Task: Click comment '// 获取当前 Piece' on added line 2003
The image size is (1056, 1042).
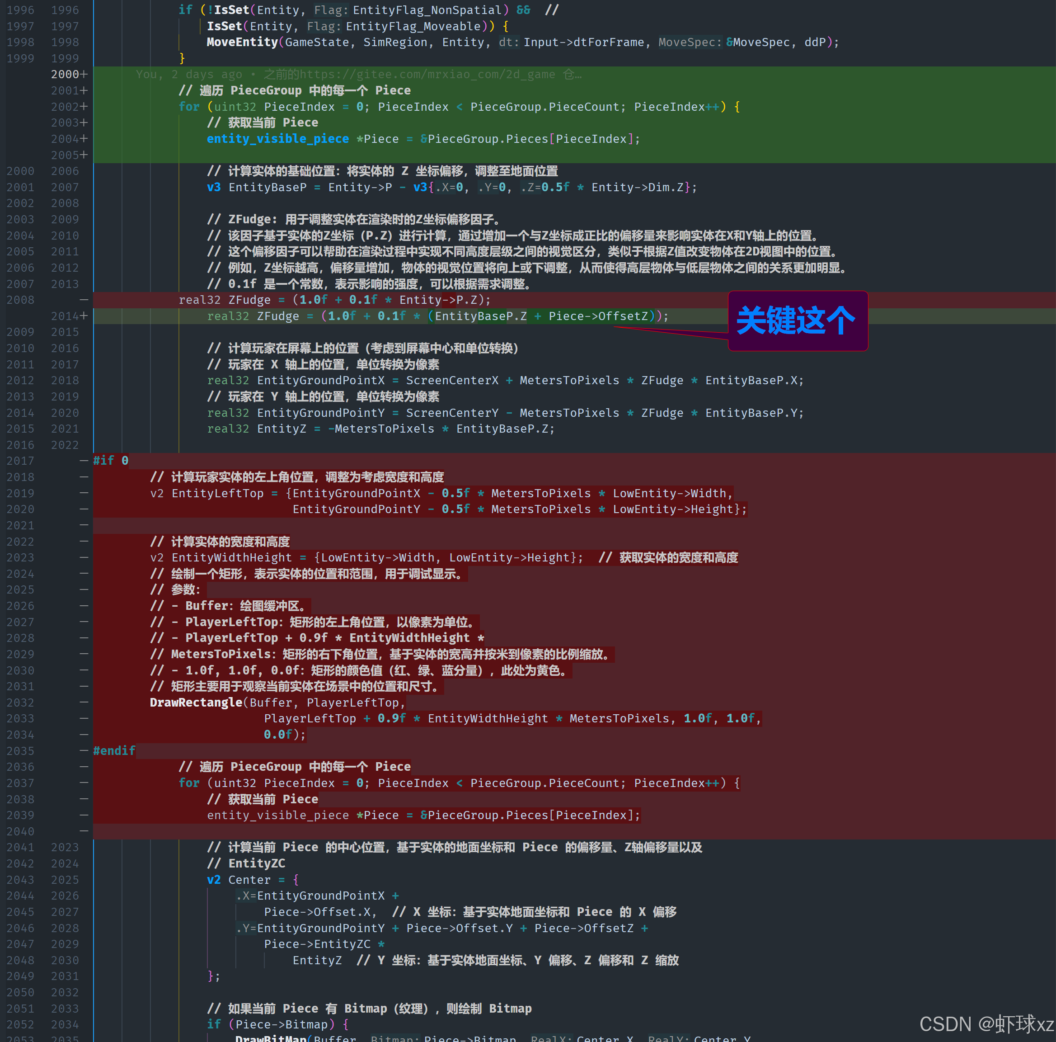Action: click(x=263, y=123)
